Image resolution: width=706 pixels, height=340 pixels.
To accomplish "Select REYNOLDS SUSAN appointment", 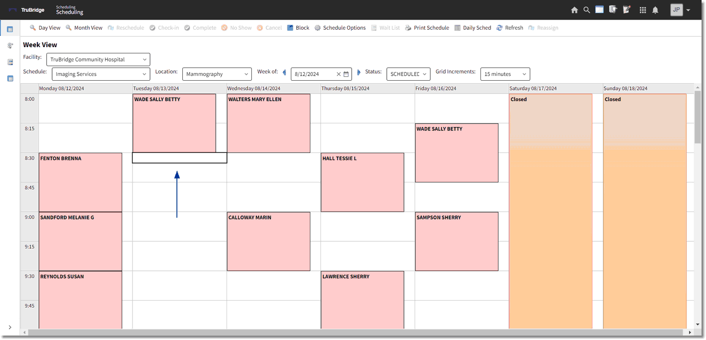I will [x=80, y=300].
